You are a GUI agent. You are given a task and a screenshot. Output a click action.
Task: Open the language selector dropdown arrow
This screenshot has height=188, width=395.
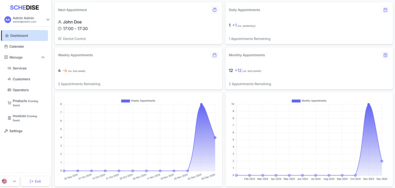(15, 181)
